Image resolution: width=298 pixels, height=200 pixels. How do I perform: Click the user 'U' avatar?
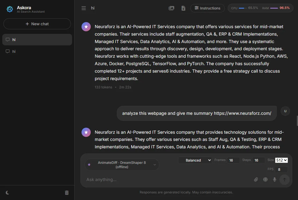285,111
